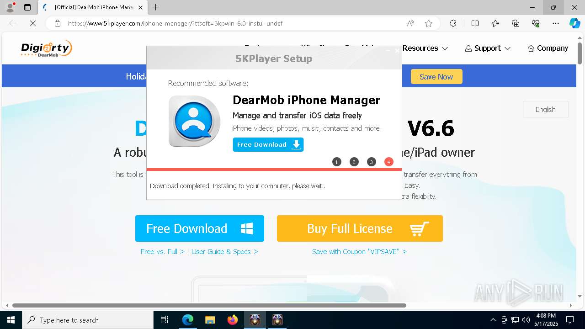Image resolution: width=585 pixels, height=329 pixels.
Task: Click the page horizontal scrollbar
Action: [x=209, y=305]
